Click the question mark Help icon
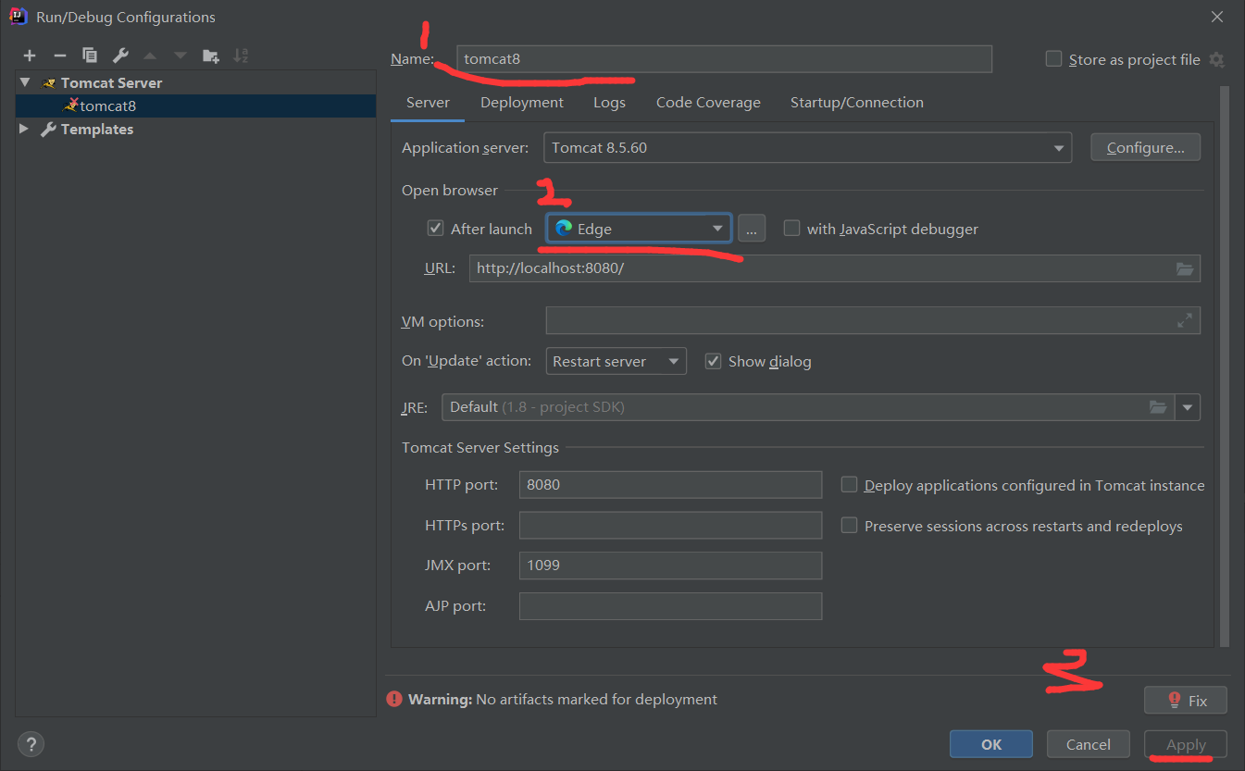Screen dimensions: 1245x771 tap(31, 743)
